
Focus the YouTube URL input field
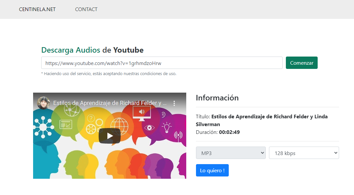point(162,63)
